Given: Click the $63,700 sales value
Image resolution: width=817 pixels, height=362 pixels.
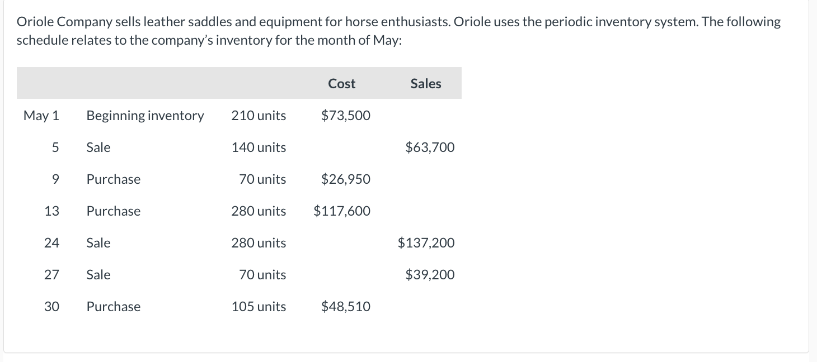Looking at the screenshot, I should tap(430, 147).
